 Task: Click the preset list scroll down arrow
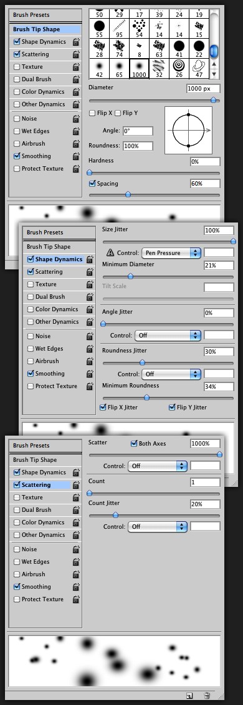[214, 74]
